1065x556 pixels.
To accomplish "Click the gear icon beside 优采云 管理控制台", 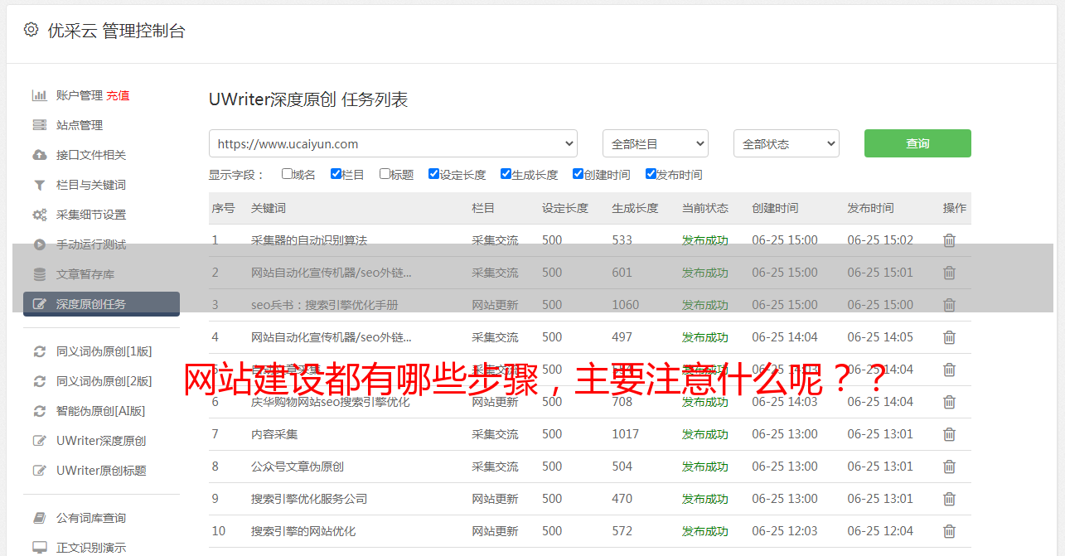I will click(x=31, y=30).
